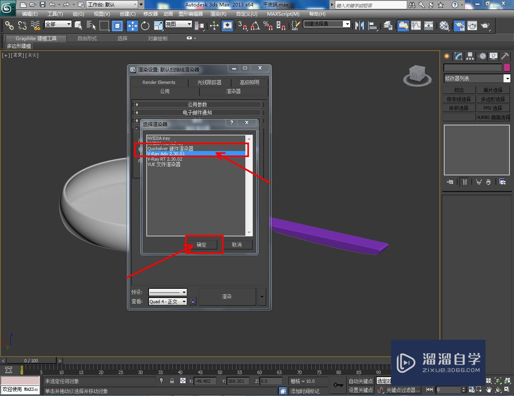Click the Select and Link tool

9,26
